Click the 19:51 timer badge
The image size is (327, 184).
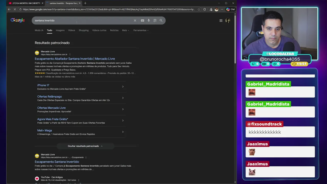299,64
